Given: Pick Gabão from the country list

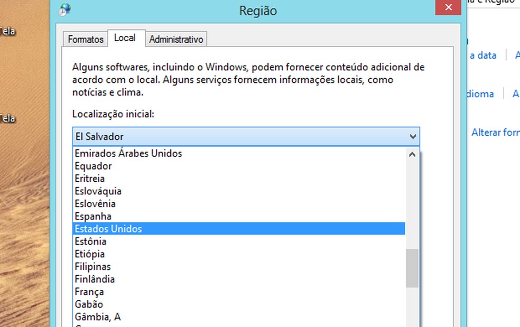Looking at the screenshot, I should [x=239, y=304].
